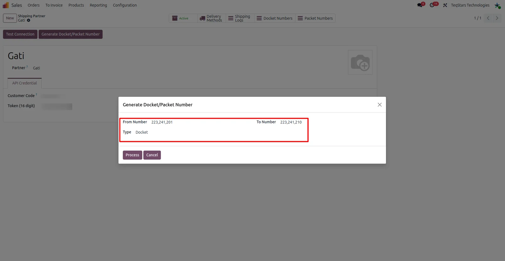Viewport: 505px width, 261px height.
Task: Click the debug tools icon
Action: (445, 5)
